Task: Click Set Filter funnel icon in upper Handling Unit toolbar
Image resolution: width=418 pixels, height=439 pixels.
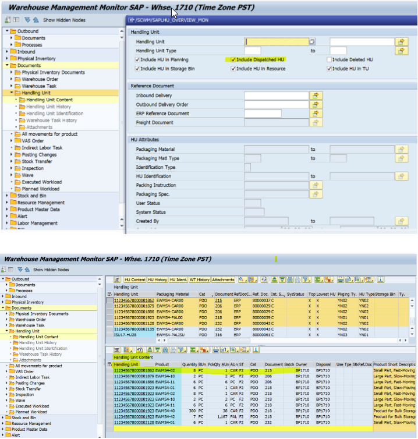Action: coord(306,279)
